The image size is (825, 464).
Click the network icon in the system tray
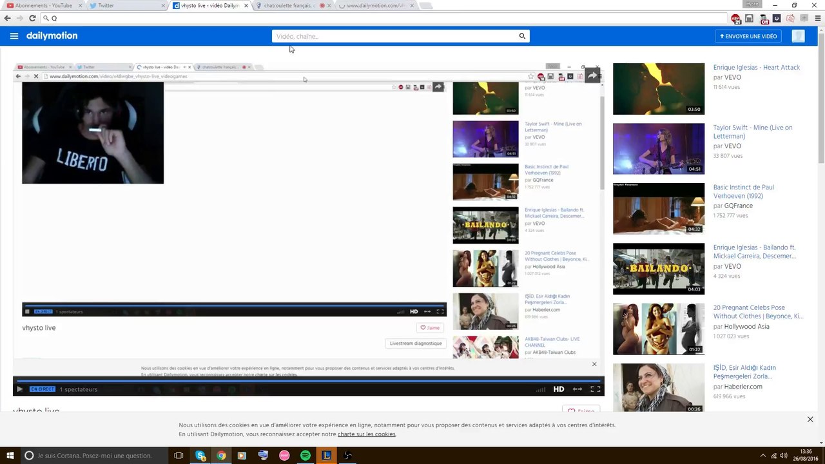coord(773,456)
